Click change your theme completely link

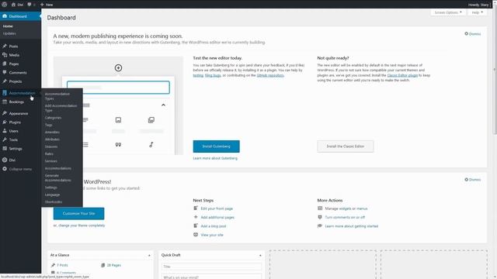82,226
